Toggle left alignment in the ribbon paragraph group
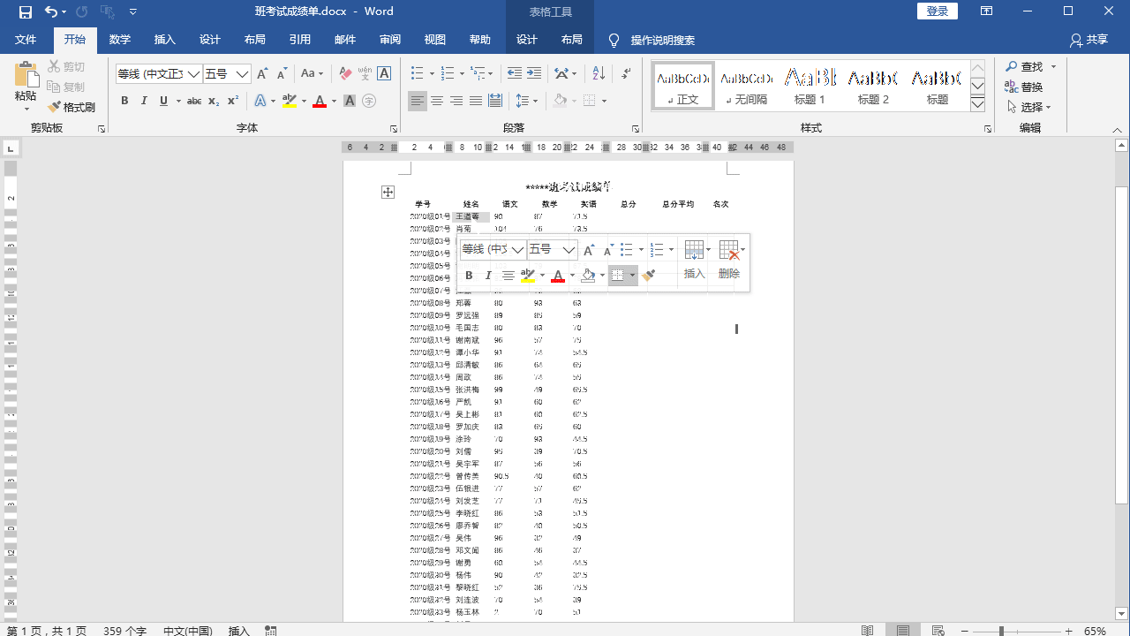 tap(418, 102)
